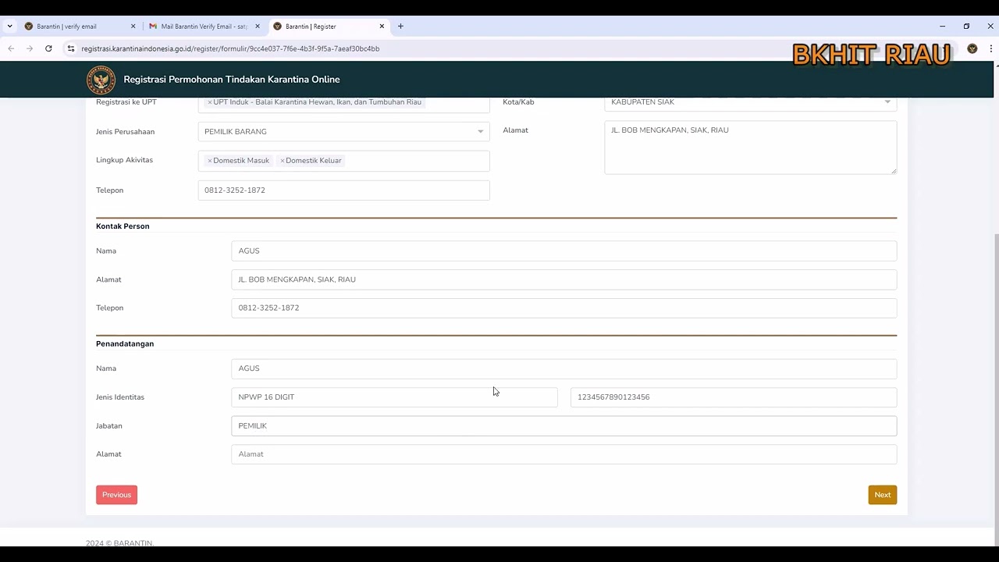This screenshot has height=562, width=999.
Task: Open site information icon in address bar
Action: (x=70, y=48)
